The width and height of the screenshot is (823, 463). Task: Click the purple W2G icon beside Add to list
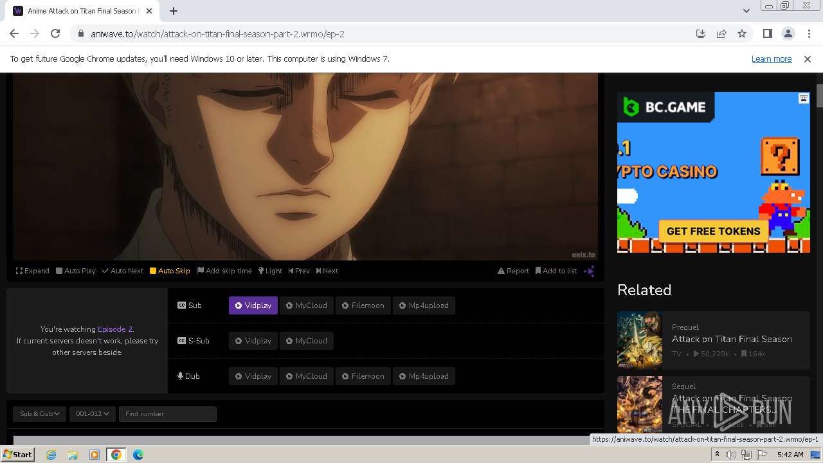click(589, 271)
